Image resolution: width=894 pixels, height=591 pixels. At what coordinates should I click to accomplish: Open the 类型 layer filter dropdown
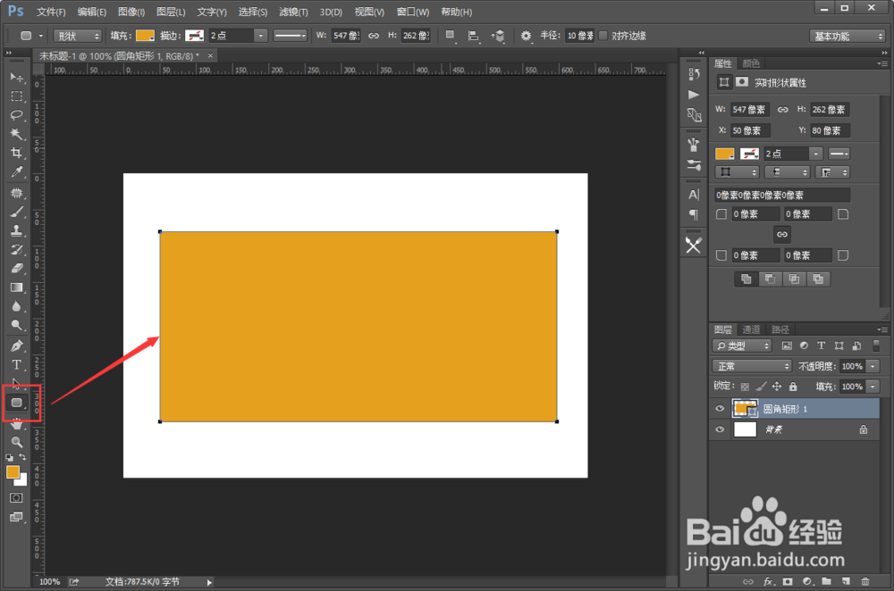(742, 345)
